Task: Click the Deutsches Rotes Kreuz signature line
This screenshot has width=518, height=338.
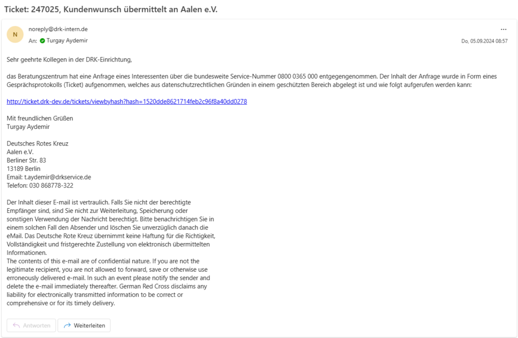Action: point(37,143)
